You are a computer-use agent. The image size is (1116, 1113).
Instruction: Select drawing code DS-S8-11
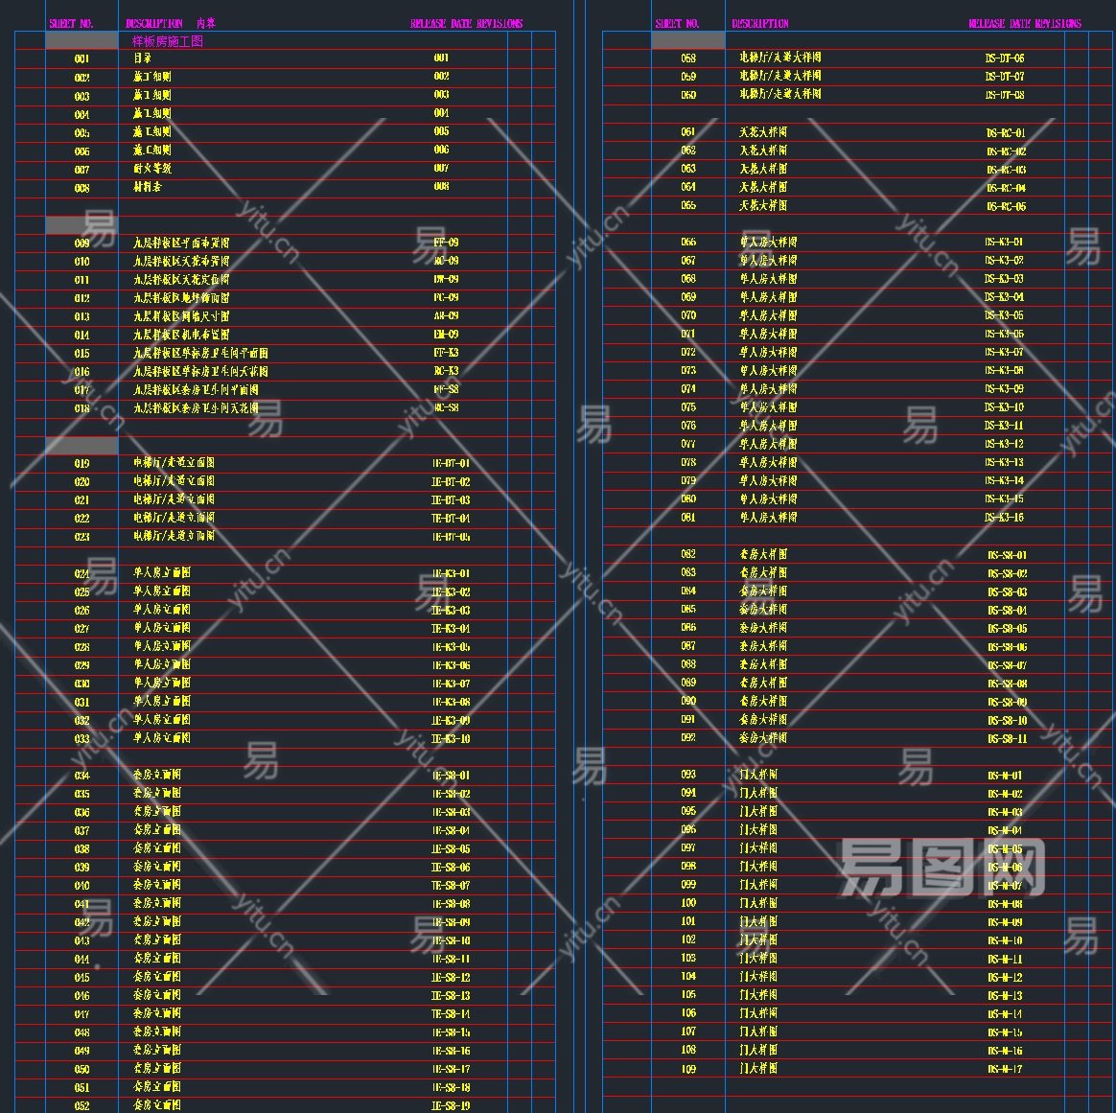point(1007,739)
